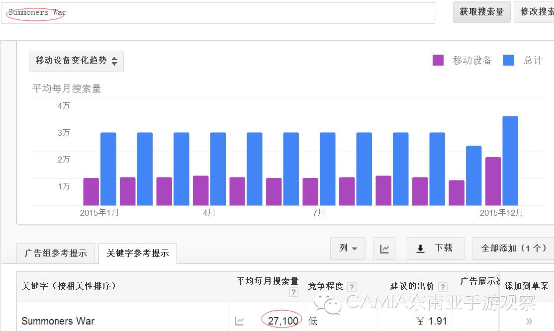Click the January 2015 blue total bar
The image size is (554, 331).
coord(108,169)
